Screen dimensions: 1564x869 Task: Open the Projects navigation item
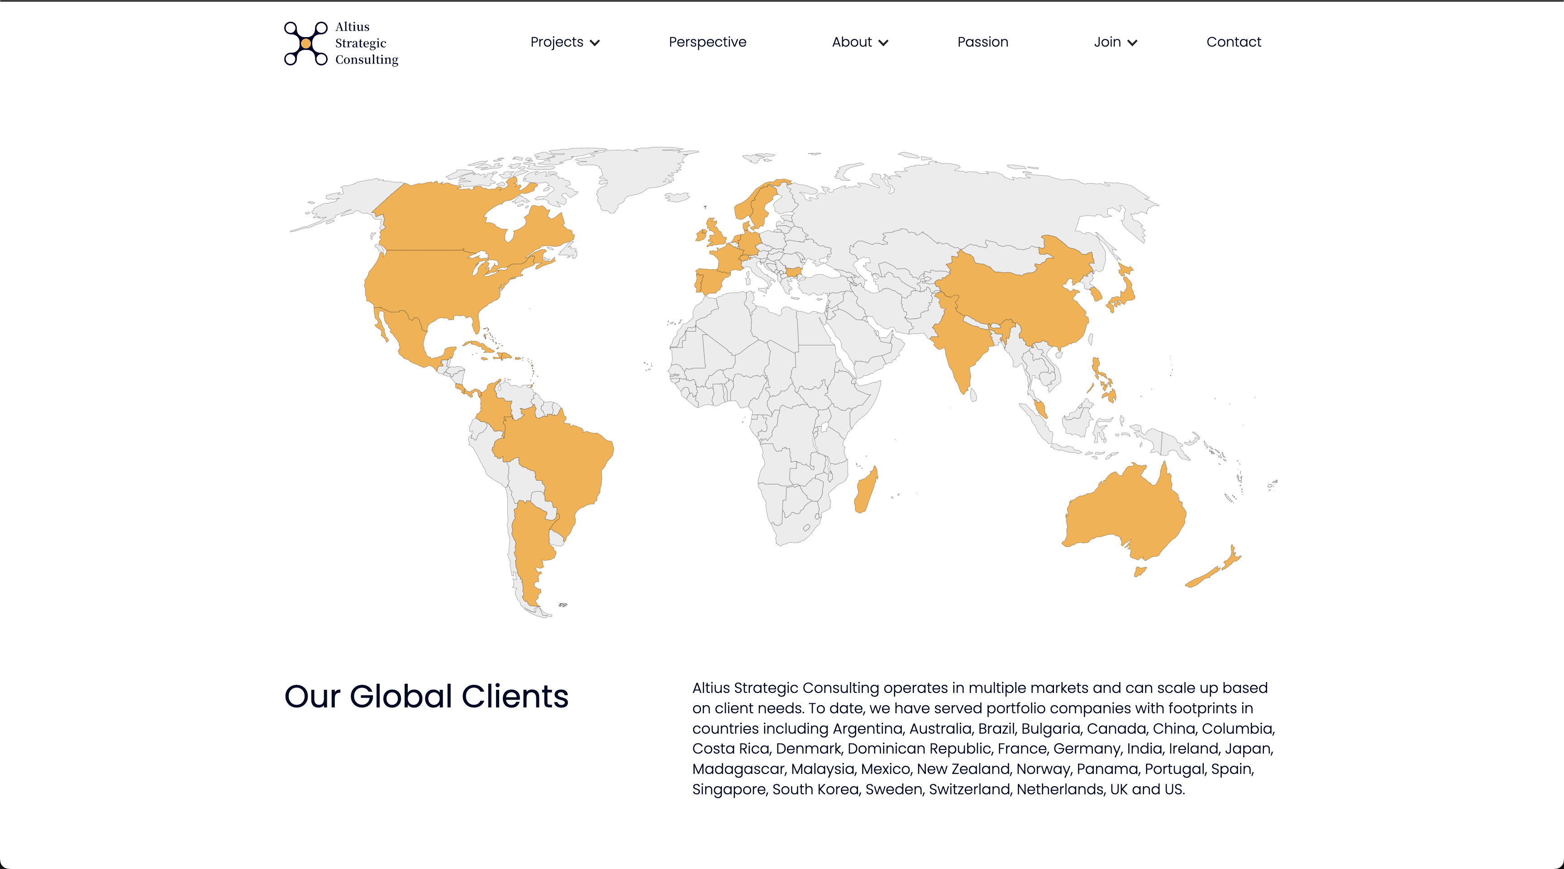(x=556, y=42)
